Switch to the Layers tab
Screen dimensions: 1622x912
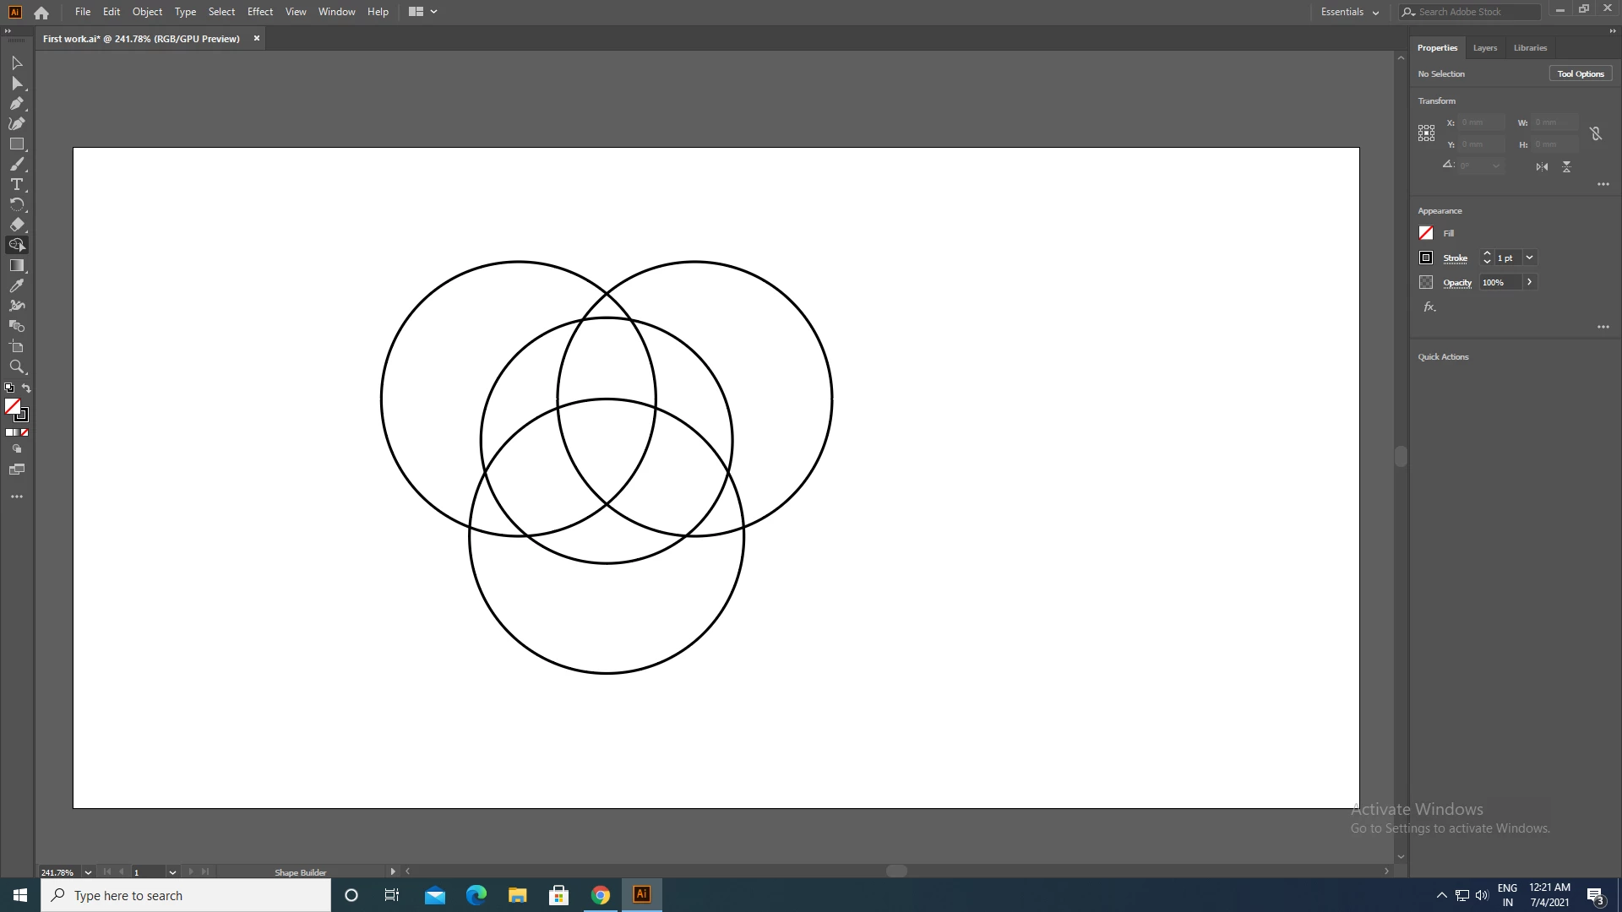click(1484, 48)
